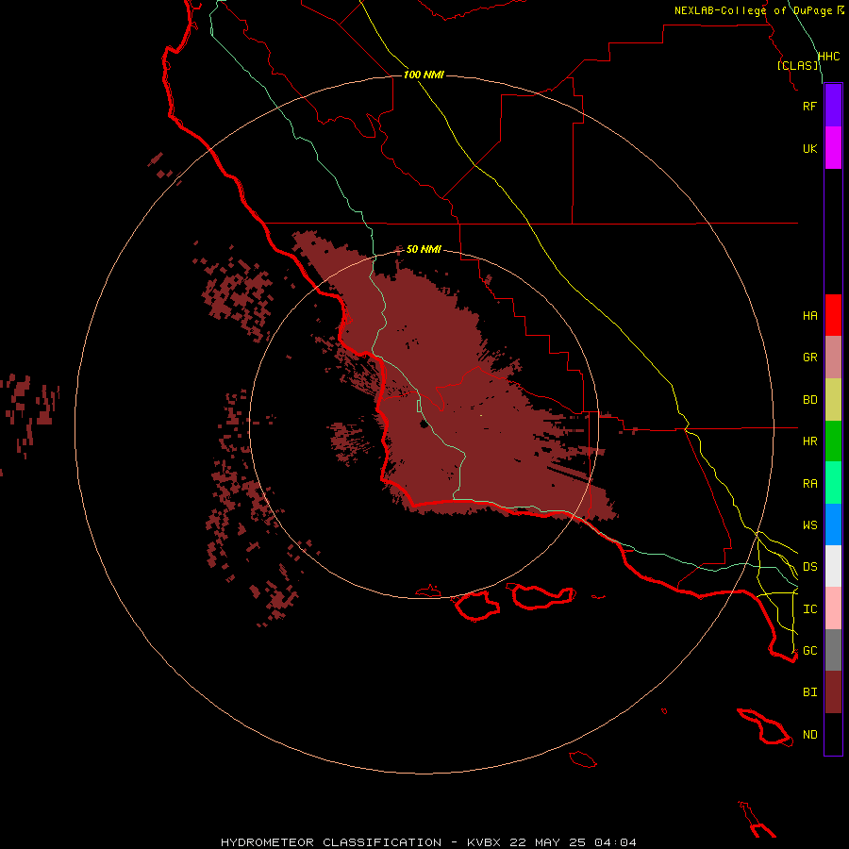Click the GC legend label

pos(809,651)
